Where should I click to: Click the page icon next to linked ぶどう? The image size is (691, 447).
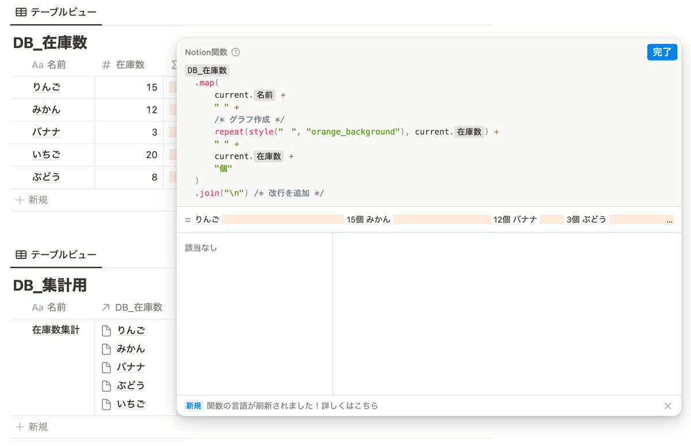[106, 386]
